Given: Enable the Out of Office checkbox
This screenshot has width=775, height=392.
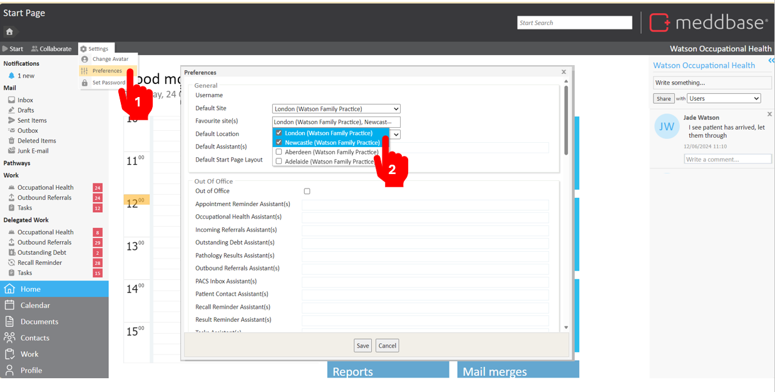Looking at the screenshot, I should pos(307,192).
